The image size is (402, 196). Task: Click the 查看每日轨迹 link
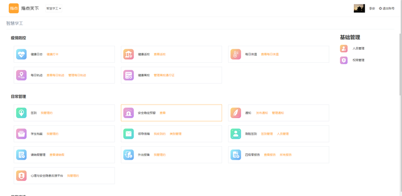click(x=55, y=75)
